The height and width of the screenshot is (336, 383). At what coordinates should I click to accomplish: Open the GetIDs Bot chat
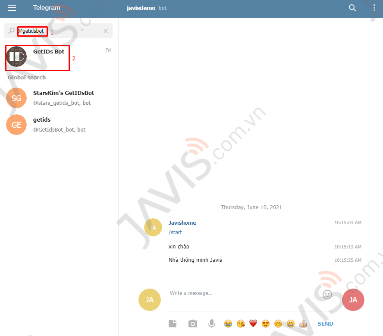[59, 57]
